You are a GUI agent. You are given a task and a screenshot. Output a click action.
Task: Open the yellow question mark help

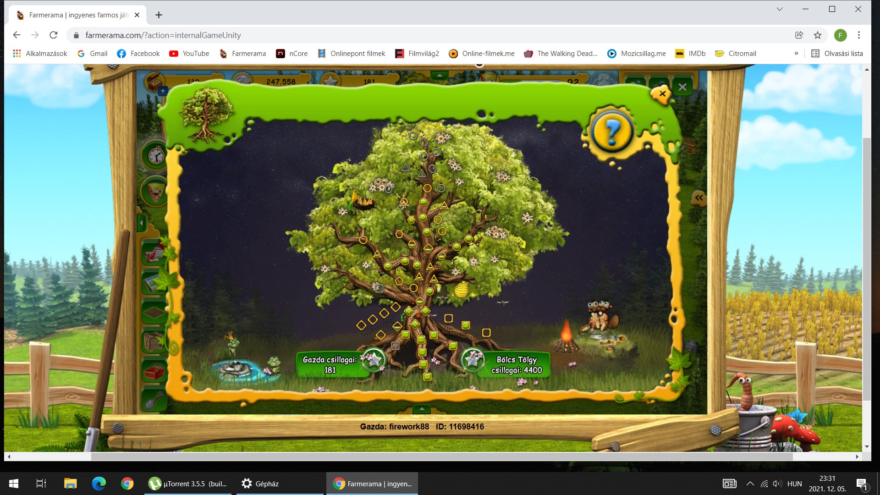coord(611,132)
